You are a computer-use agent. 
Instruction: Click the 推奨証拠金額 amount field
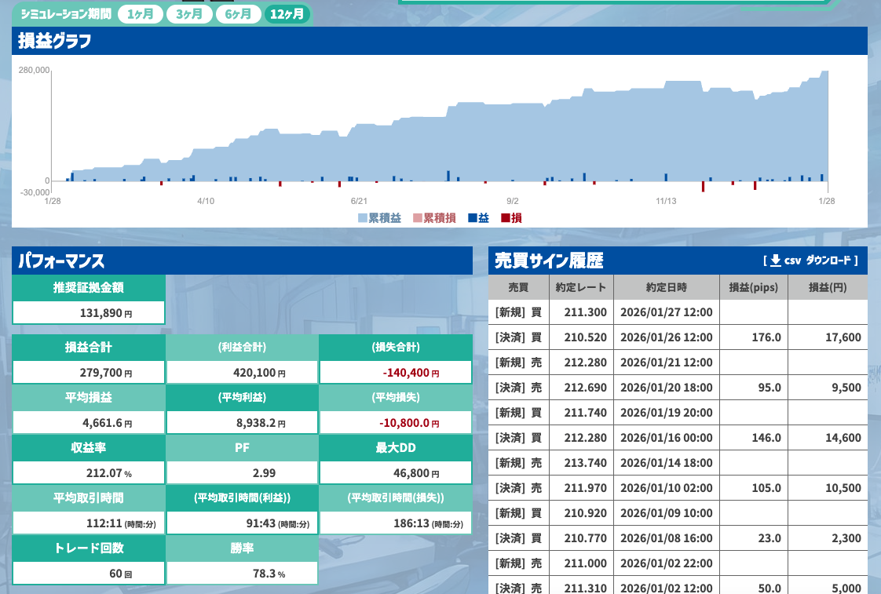pos(88,312)
